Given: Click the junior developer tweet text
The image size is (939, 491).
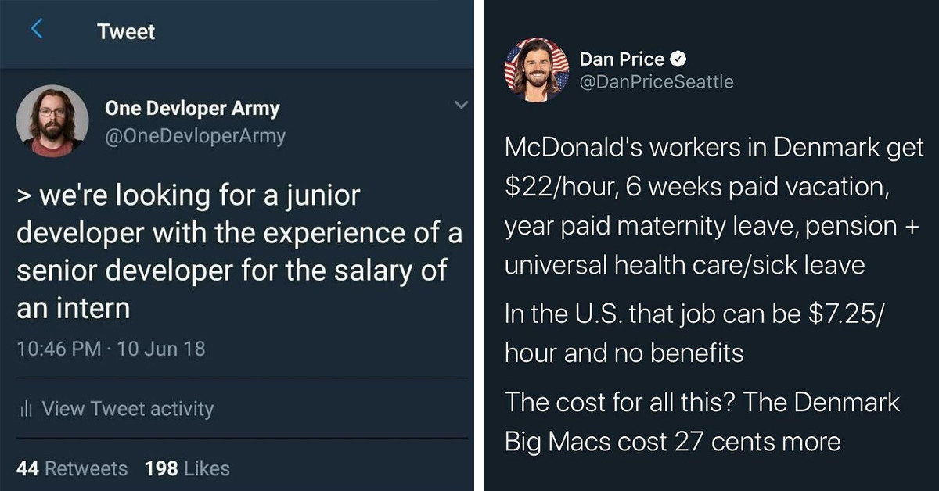Looking at the screenshot, I should [235, 251].
